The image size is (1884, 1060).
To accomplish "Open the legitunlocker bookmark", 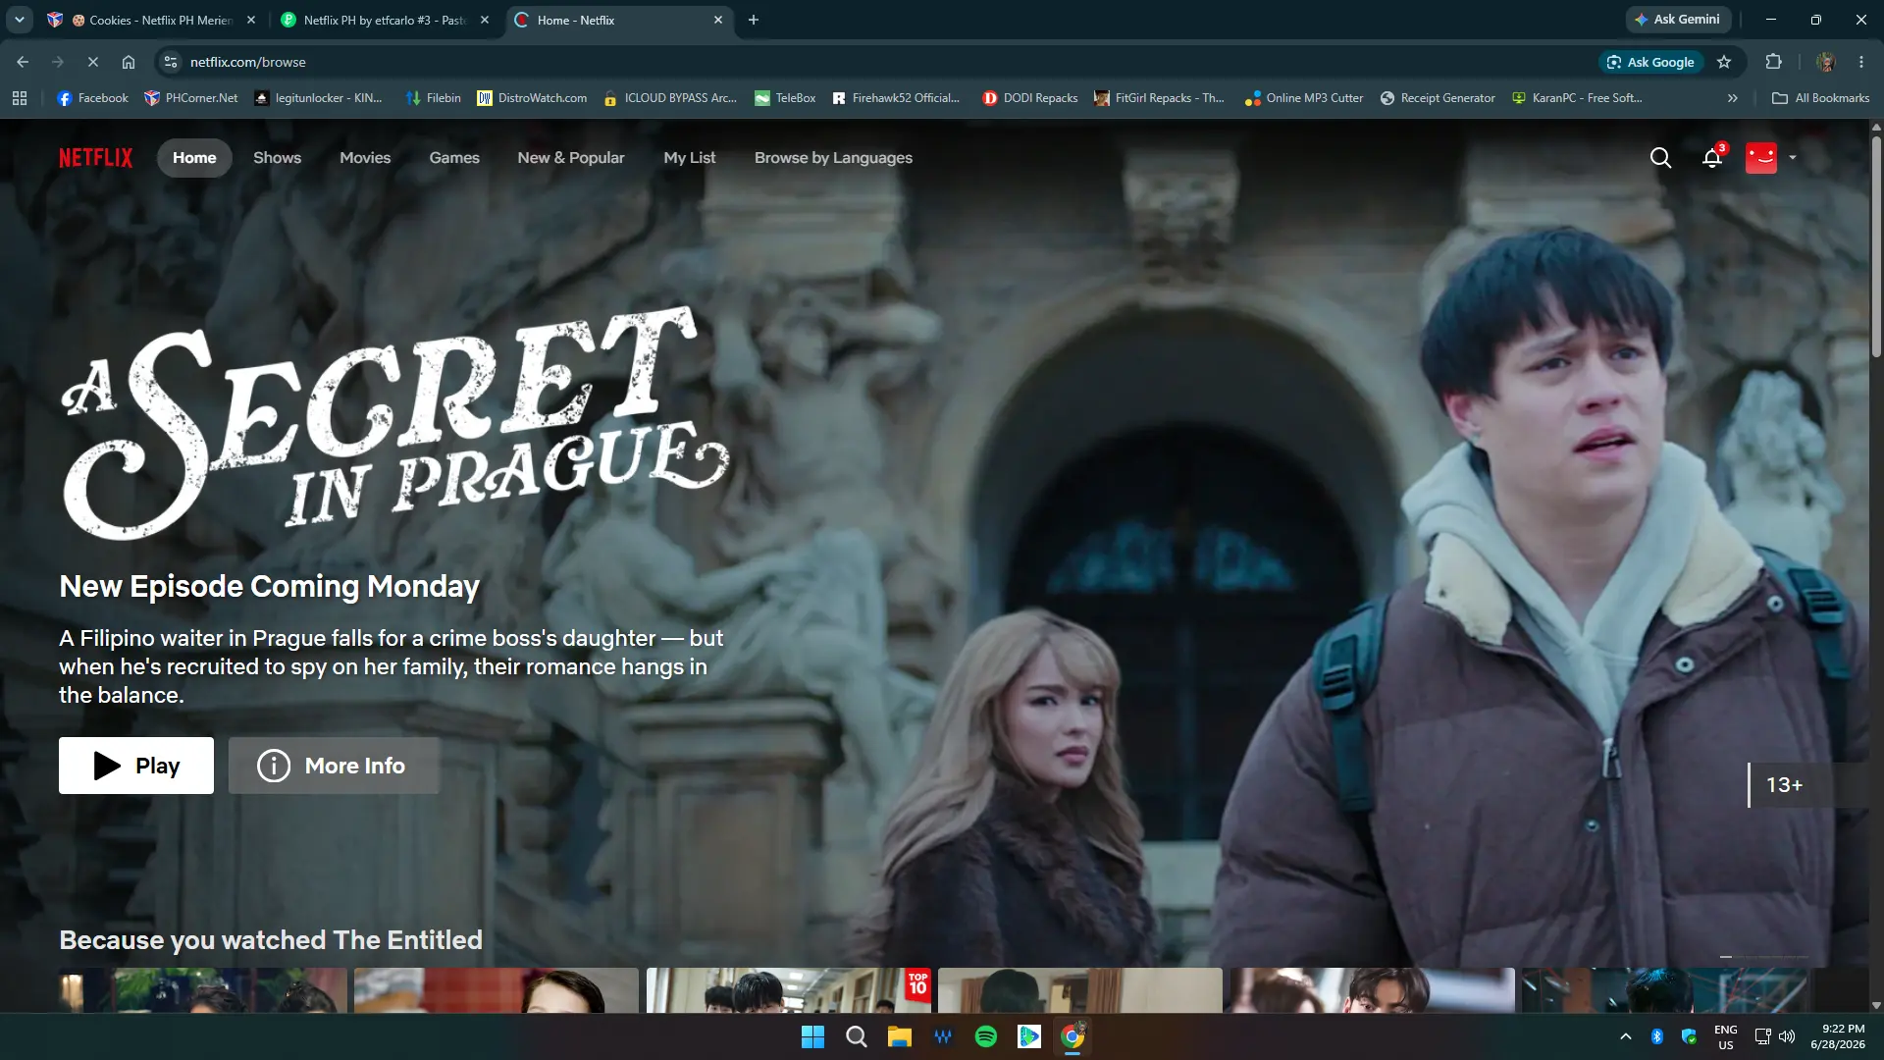I will click(318, 98).
